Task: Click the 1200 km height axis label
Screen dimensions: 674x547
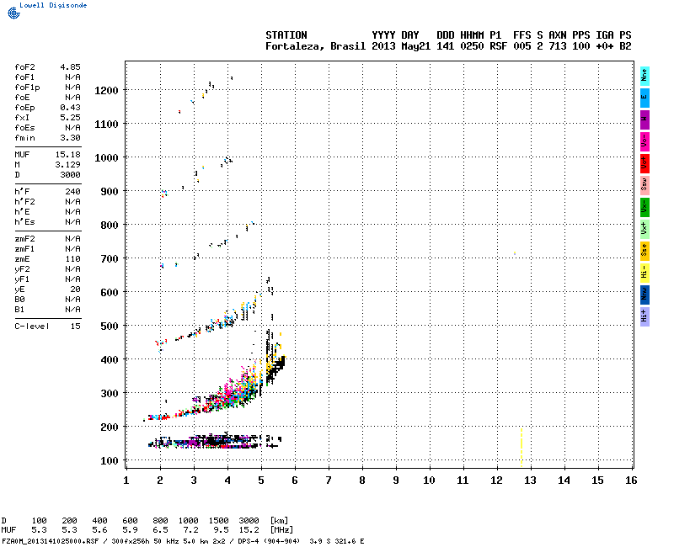Action: click(106, 91)
